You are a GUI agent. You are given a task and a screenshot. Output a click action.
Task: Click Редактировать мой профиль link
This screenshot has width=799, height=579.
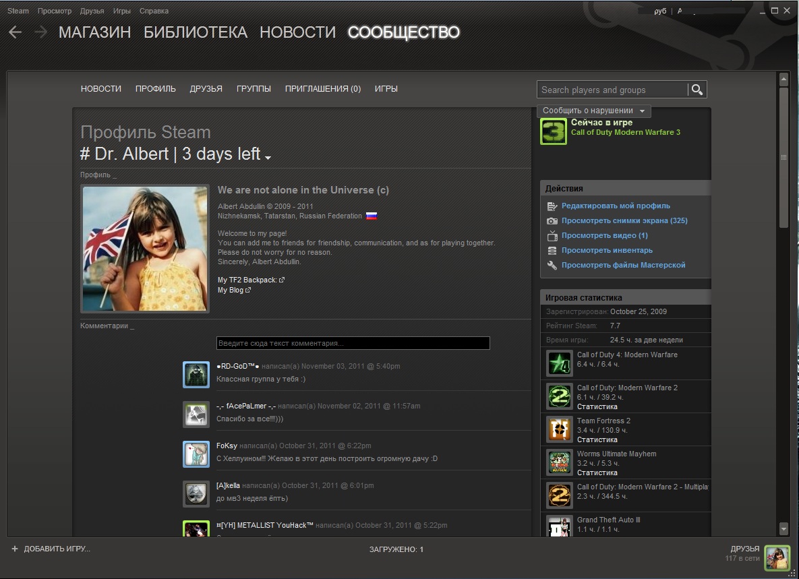[616, 206]
